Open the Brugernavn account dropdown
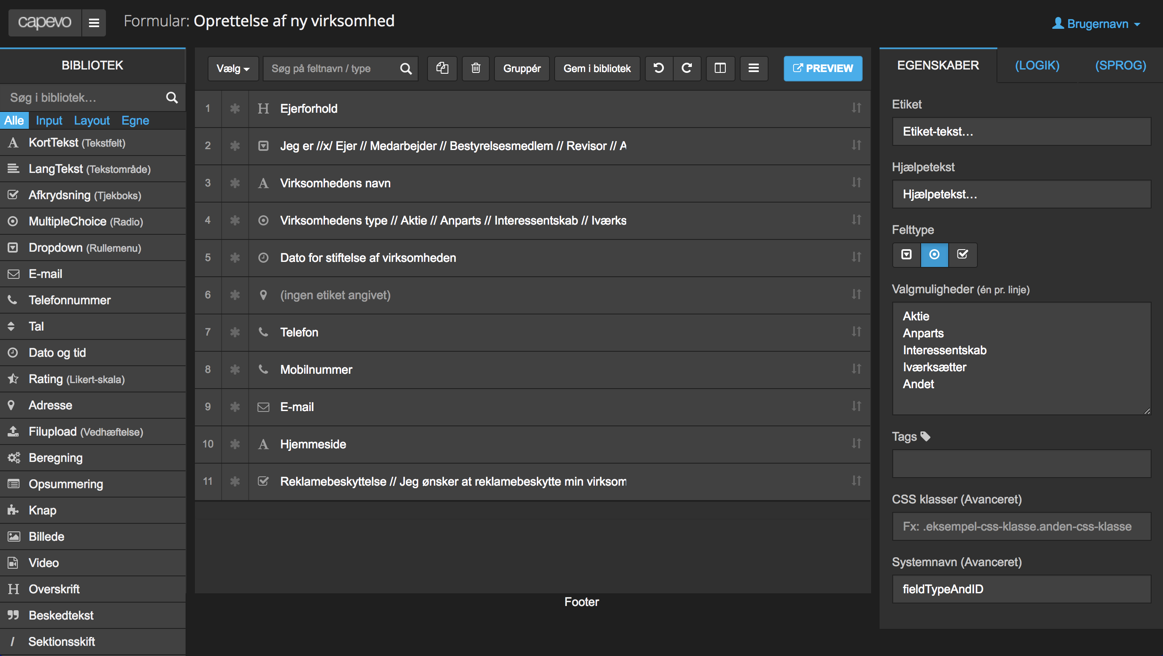Viewport: 1163px width, 656px height. [1096, 23]
